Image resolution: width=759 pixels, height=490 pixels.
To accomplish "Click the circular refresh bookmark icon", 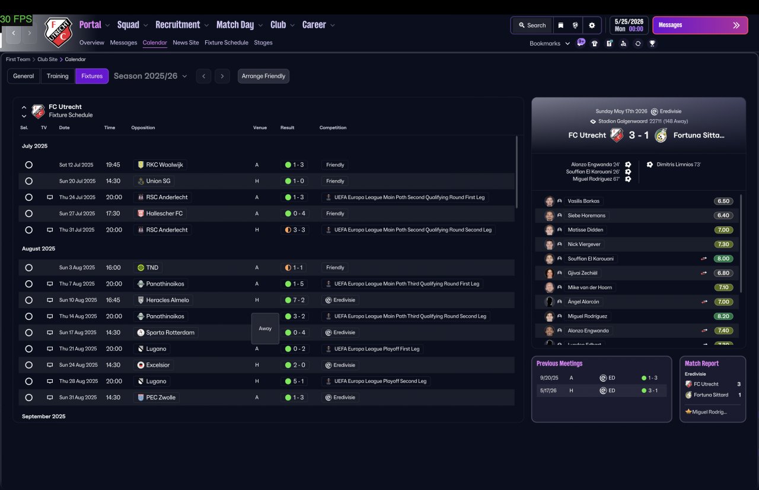I will pyautogui.click(x=638, y=43).
